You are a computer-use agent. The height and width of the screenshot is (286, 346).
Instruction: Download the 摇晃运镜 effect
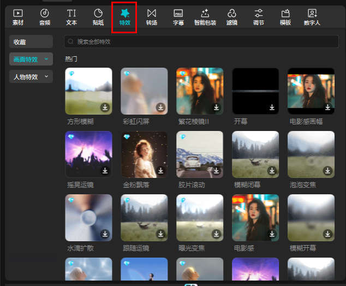click(105, 171)
